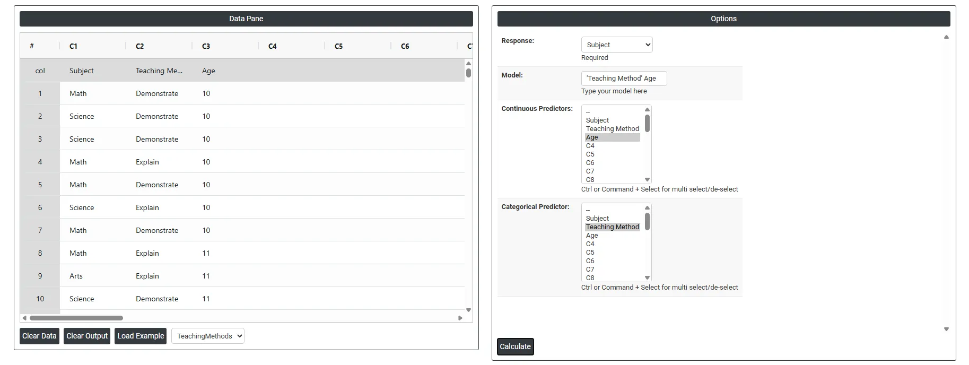
Task: Select Age in Categorical Predictor list
Action: click(613, 236)
